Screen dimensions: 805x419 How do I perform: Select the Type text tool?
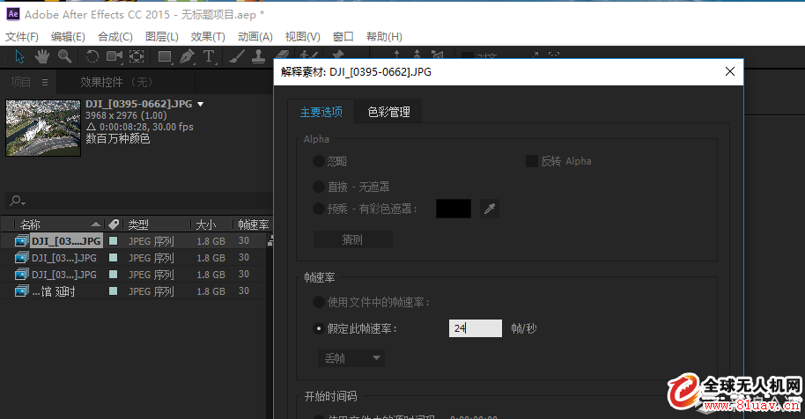tap(209, 56)
